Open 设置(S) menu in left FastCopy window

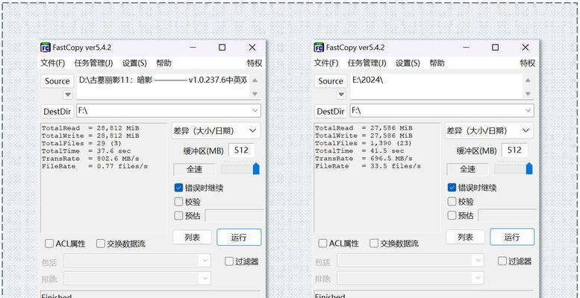point(134,63)
